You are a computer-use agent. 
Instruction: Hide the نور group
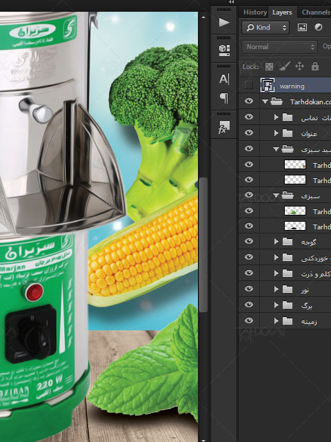(x=249, y=289)
